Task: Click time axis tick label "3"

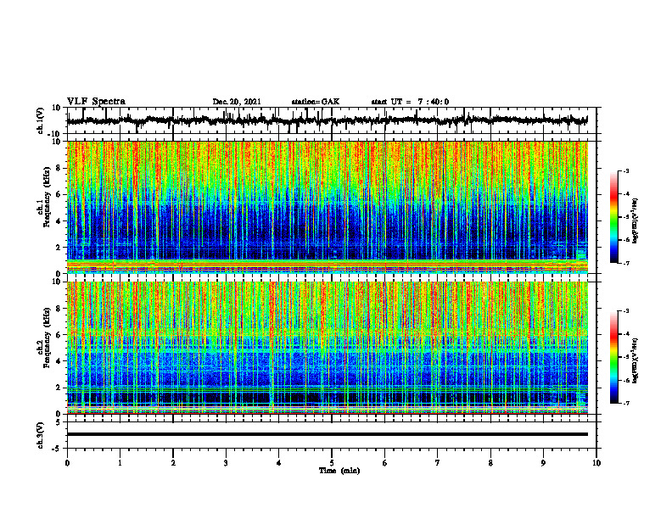Action: tap(226, 463)
